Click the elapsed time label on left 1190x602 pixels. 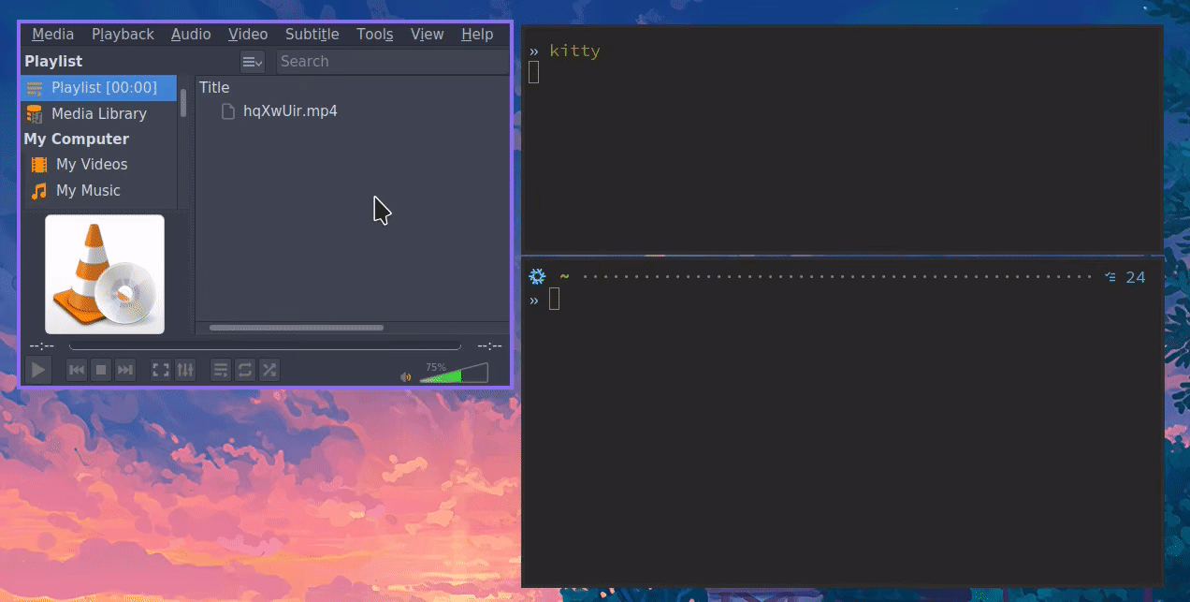pyautogui.click(x=40, y=346)
